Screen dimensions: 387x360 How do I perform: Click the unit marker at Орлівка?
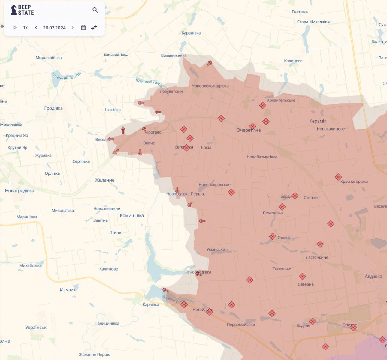click(272, 236)
